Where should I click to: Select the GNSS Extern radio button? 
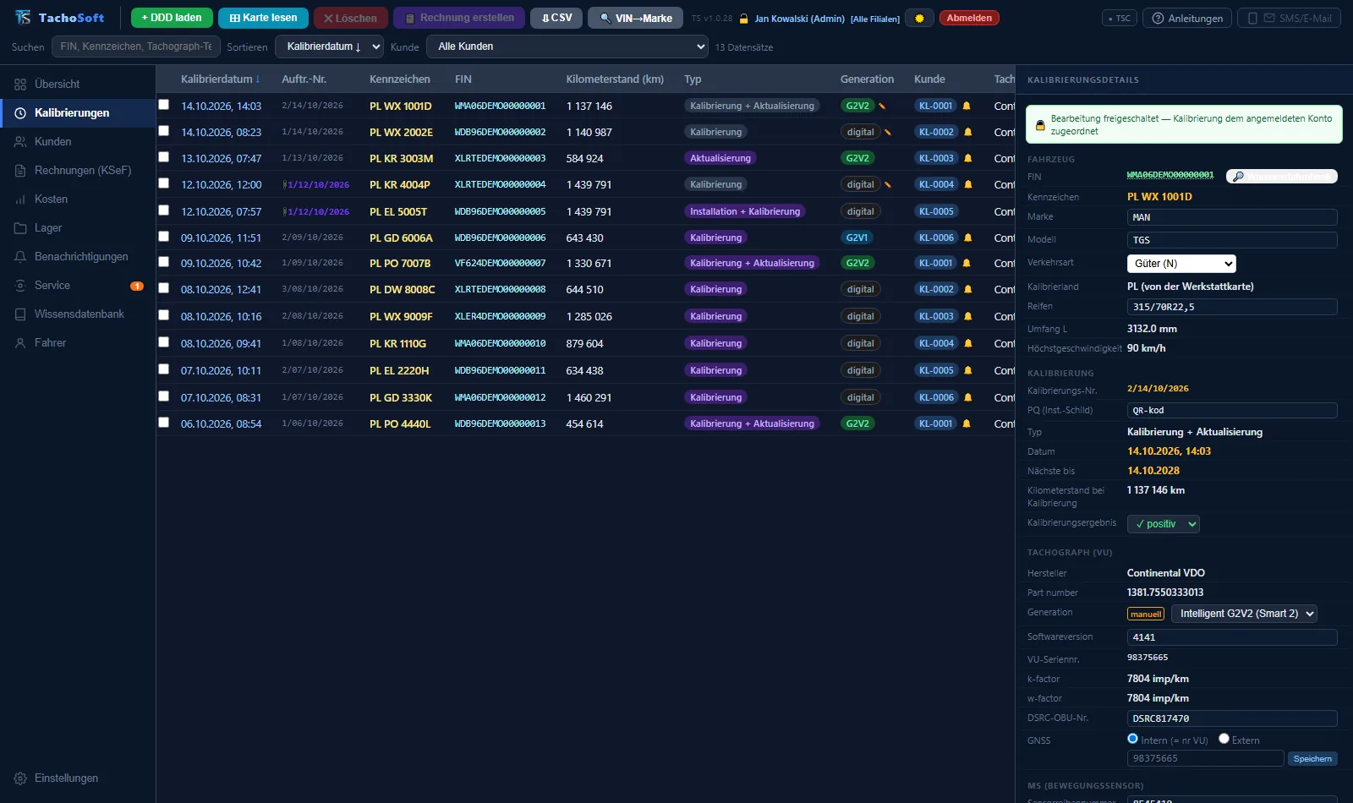tap(1224, 739)
